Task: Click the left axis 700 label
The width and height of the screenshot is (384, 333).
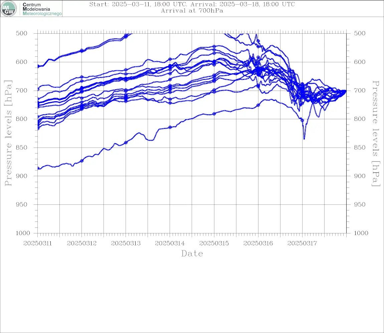Action: (22, 90)
